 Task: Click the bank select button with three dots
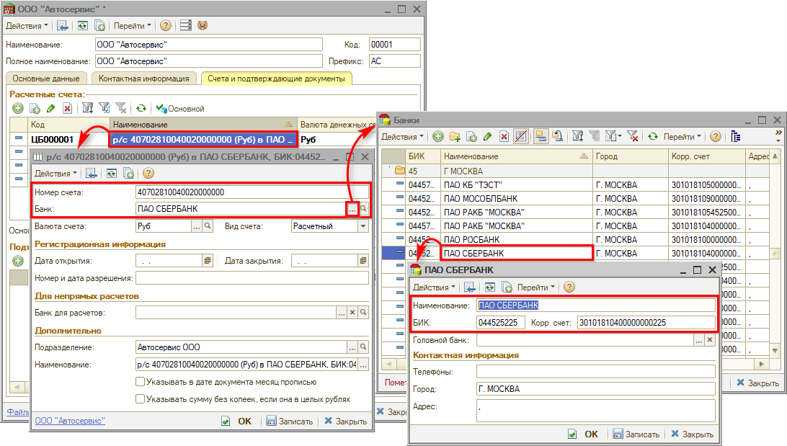coord(352,209)
